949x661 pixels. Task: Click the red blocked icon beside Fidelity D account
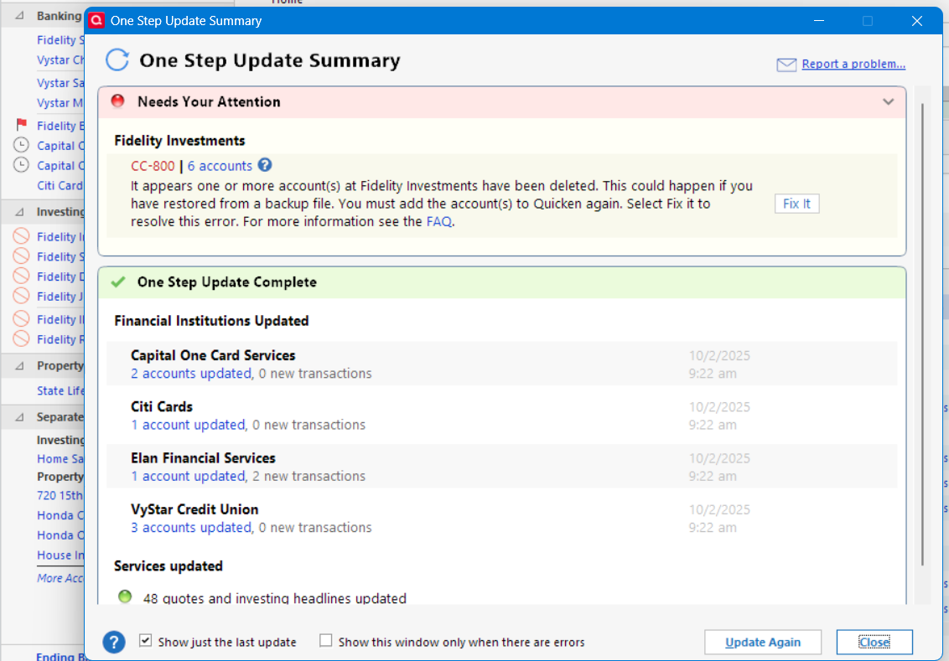21,276
